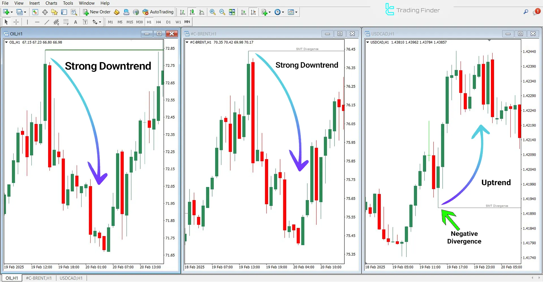The height and width of the screenshot is (282, 543).
Task: Enable chart auto scroll
Action: tap(243, 12)
